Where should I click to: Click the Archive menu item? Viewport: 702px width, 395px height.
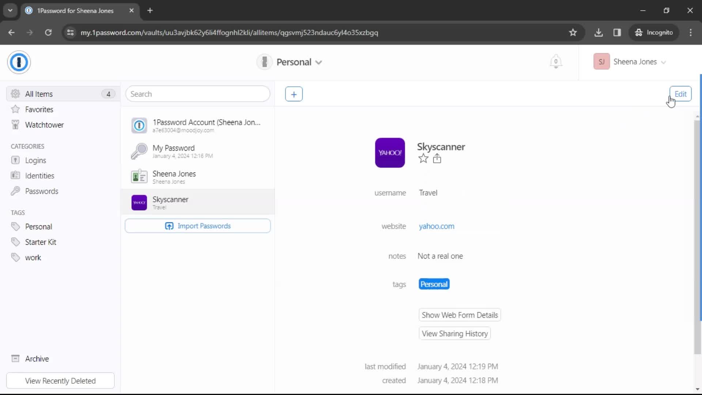(37, 358)
